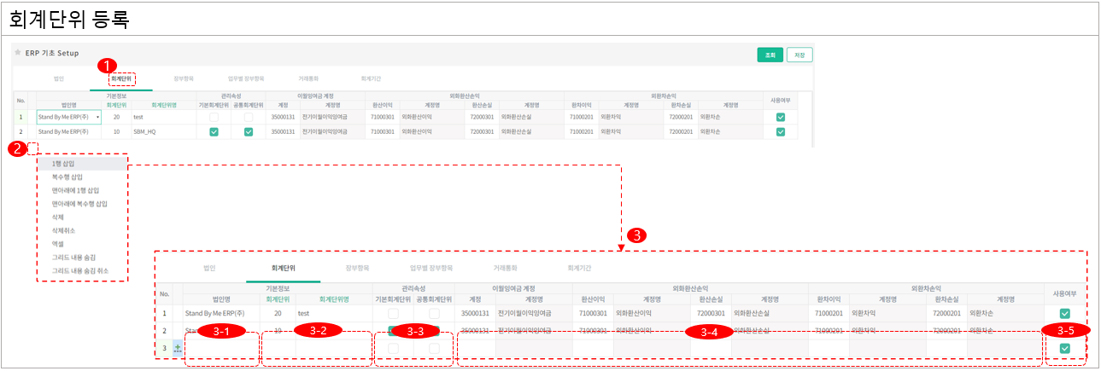Open the 회계기간 tab in the lower panel
Screen dimensions: 1101x371
584,268
